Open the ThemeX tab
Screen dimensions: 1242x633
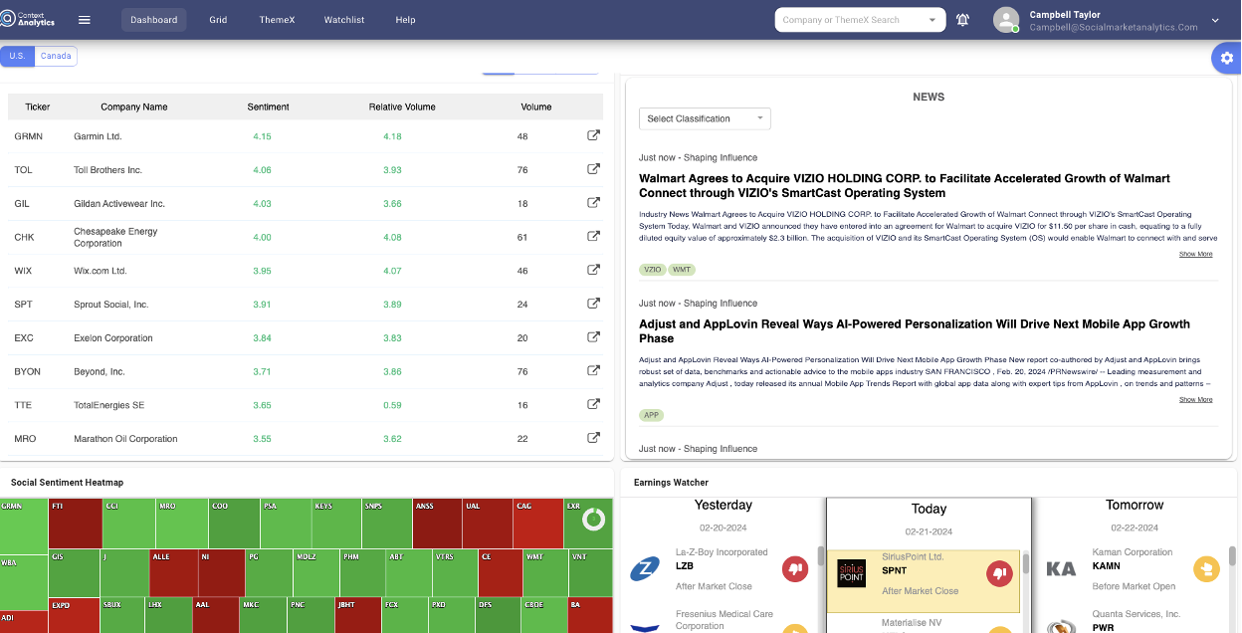pos(276,20)
